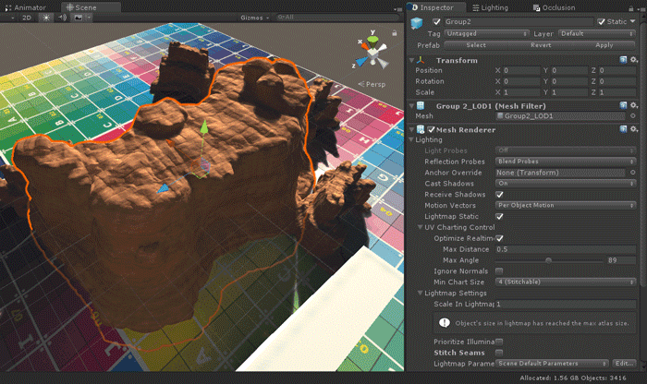The image size is (647, 384).
Task: Click Mesh field object picker circle
Action: [x=633, y=116]
